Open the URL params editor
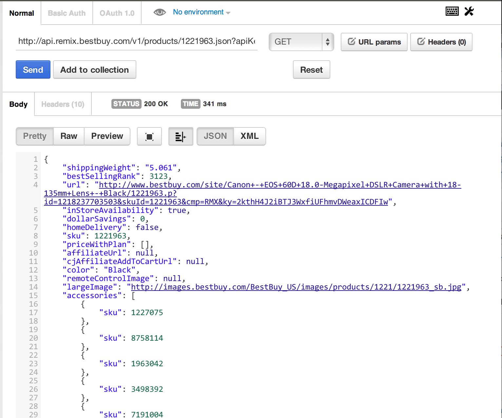Image resolution: width=502 pixels, height=418 pixels. (374, 42)
